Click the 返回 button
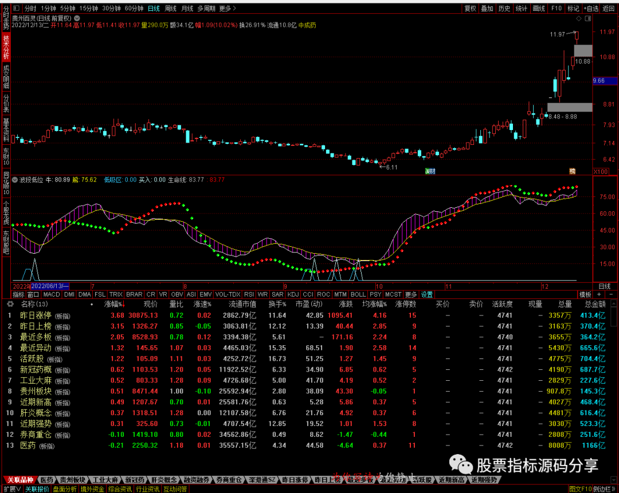The width and height of the screenshot is (619, 493). click(x=608, y=8)
